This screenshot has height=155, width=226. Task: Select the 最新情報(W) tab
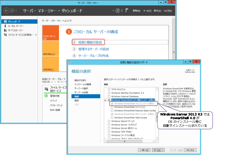[x=51, y=48]
